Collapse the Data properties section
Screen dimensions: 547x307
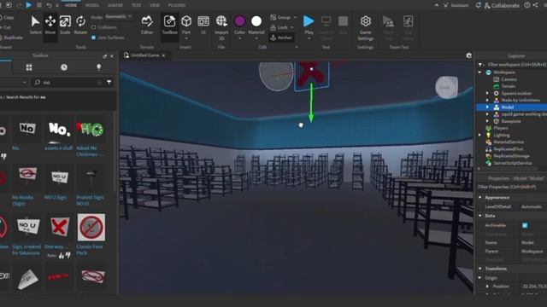480,216
